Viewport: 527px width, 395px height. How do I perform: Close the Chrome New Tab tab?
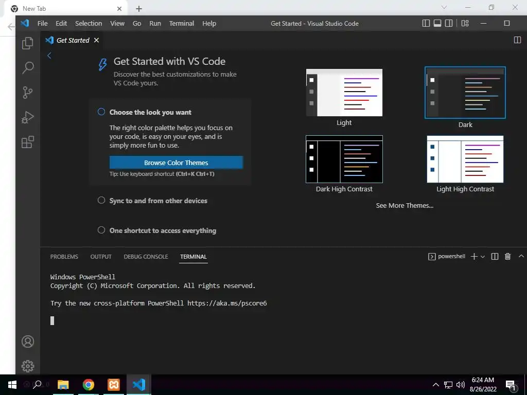tap(119, 9)
